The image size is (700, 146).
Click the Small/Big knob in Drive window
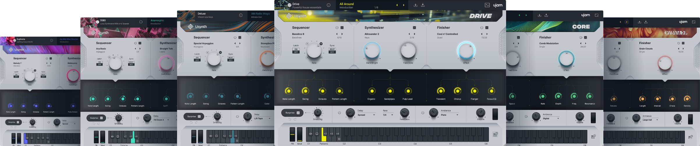click(x=318, y=113)
